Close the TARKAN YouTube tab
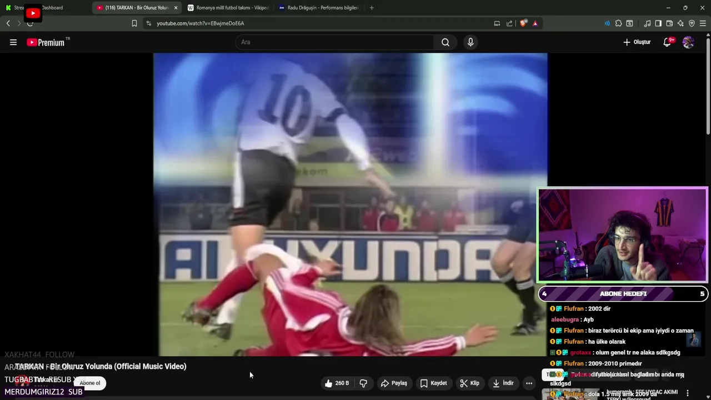 (176, 8)
